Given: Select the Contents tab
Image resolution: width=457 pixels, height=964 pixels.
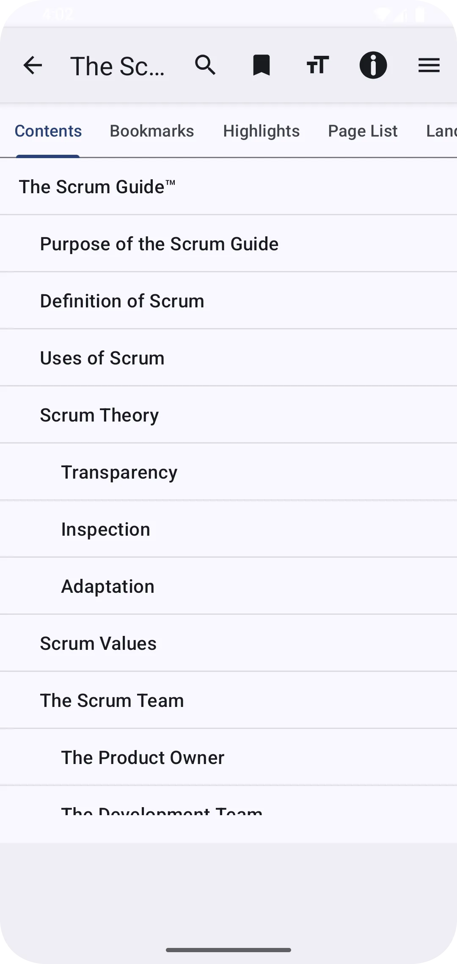Looking at the screenshot, I should click(48, 131).
